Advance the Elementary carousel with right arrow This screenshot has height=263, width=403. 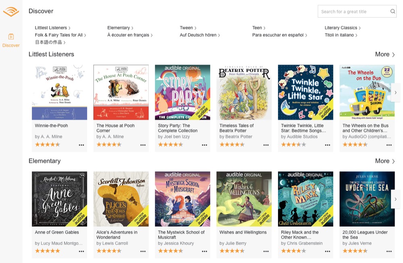[395, 199]
